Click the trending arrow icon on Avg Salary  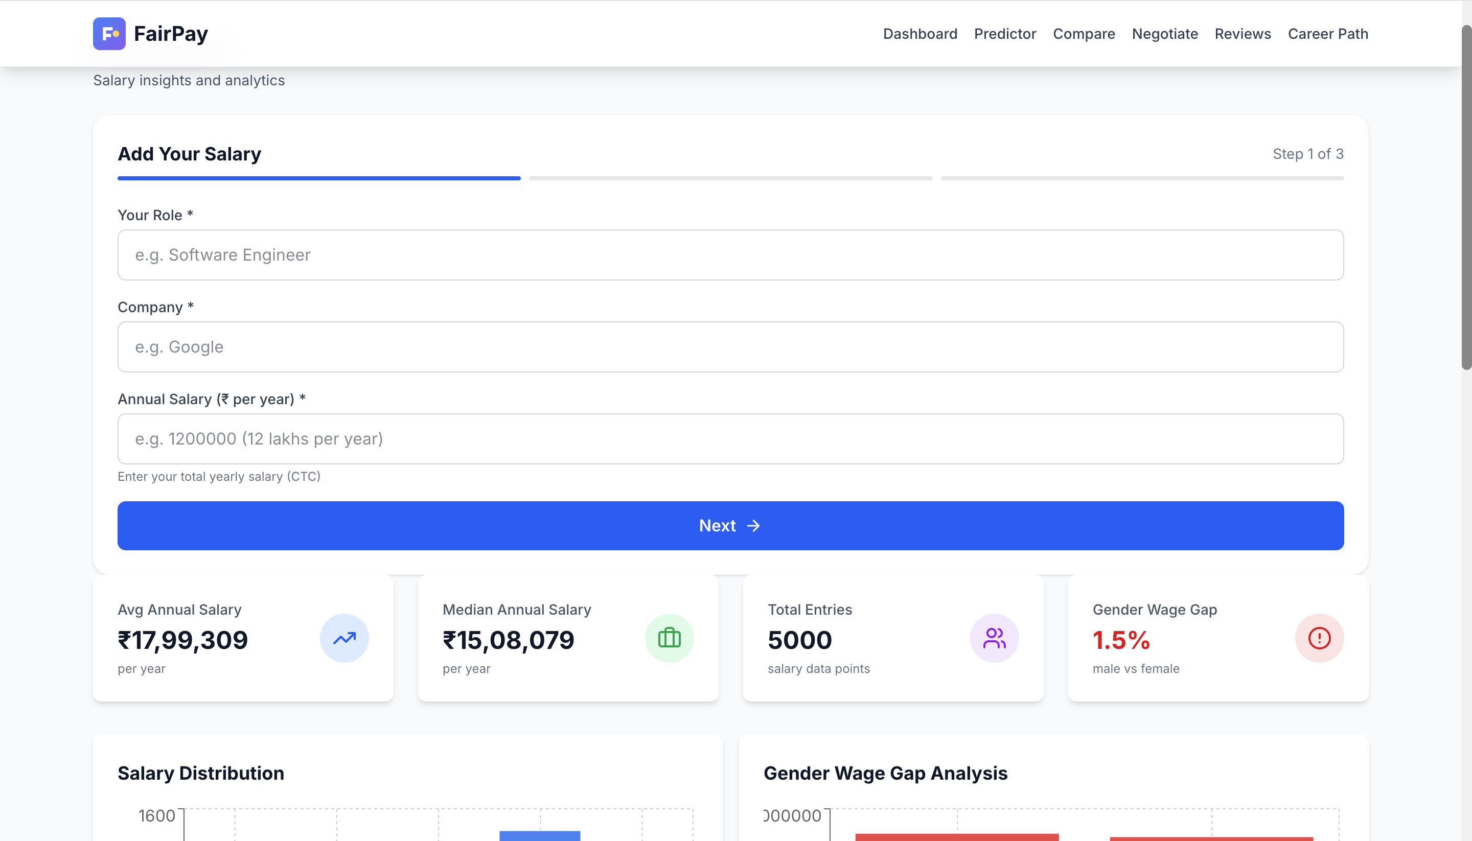point(344,638)
